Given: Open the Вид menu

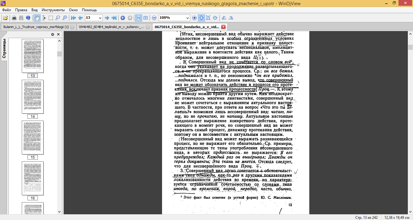Looking at the screenshot, I should 34,10.
